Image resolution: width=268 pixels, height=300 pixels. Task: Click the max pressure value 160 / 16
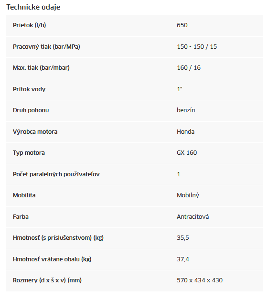pyautogui.click(x=189, y=68)
